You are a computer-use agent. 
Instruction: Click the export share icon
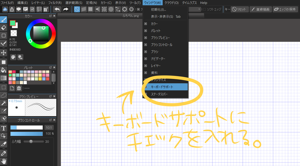click(x=12, y=9)
